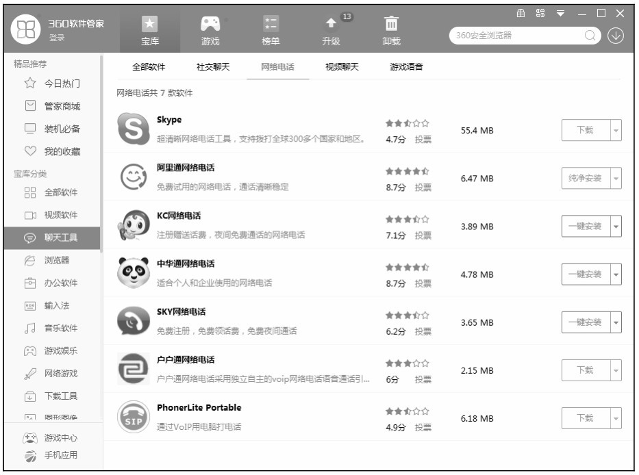Download Skype with 下载 button
The height and width of the screenshot is (475, 639).
click(x=586, y=130)
